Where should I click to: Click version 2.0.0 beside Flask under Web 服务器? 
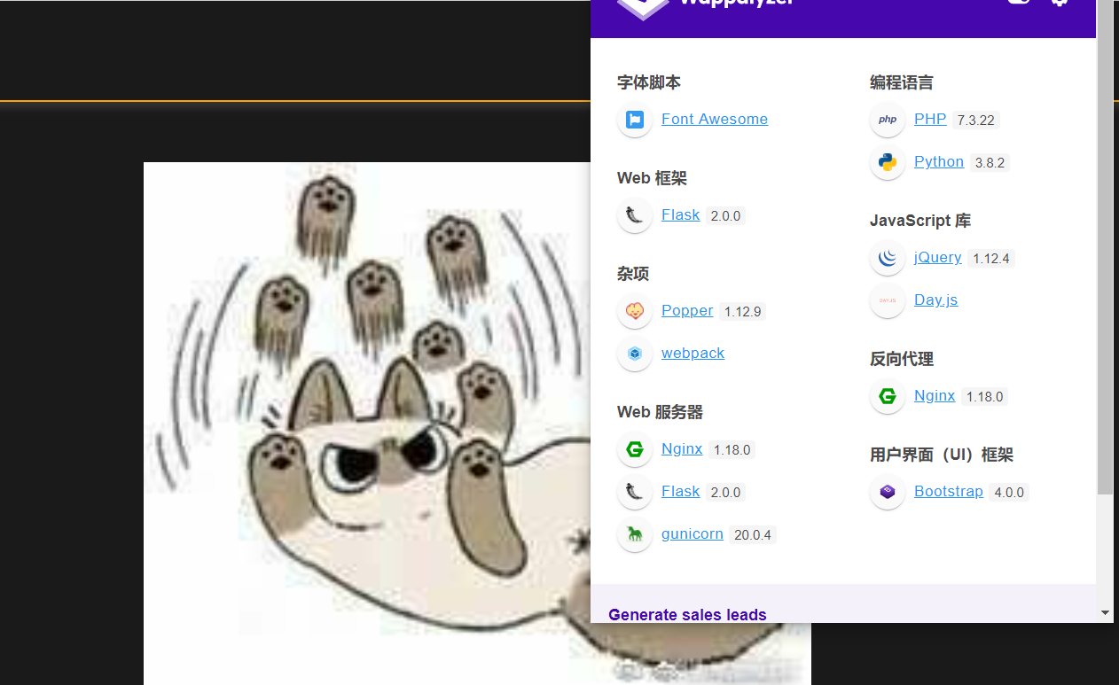point(725,493)
